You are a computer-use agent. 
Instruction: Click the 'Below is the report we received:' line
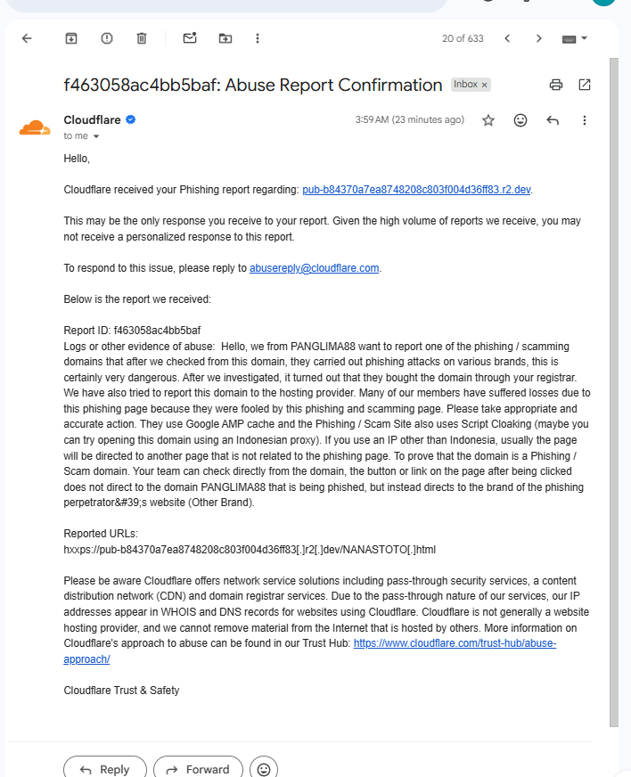click(x=137, y=299)
